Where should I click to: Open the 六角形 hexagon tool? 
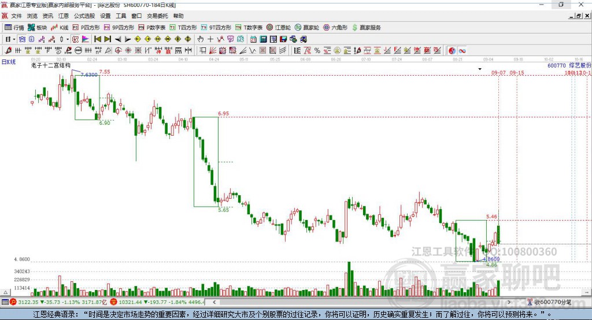click(335, 28)
